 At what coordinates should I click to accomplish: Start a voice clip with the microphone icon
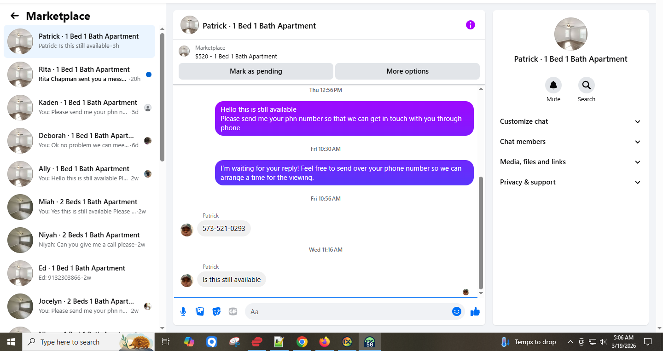(183, 311)
